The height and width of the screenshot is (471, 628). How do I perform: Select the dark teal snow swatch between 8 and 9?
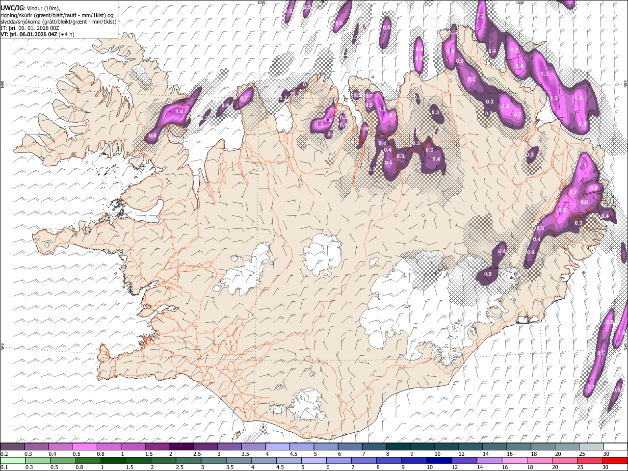[x=398, y=446]
